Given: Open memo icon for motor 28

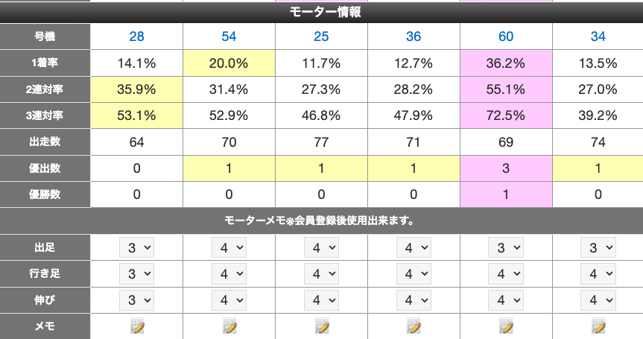Looking at the screenshot, I should pos(136,326).
